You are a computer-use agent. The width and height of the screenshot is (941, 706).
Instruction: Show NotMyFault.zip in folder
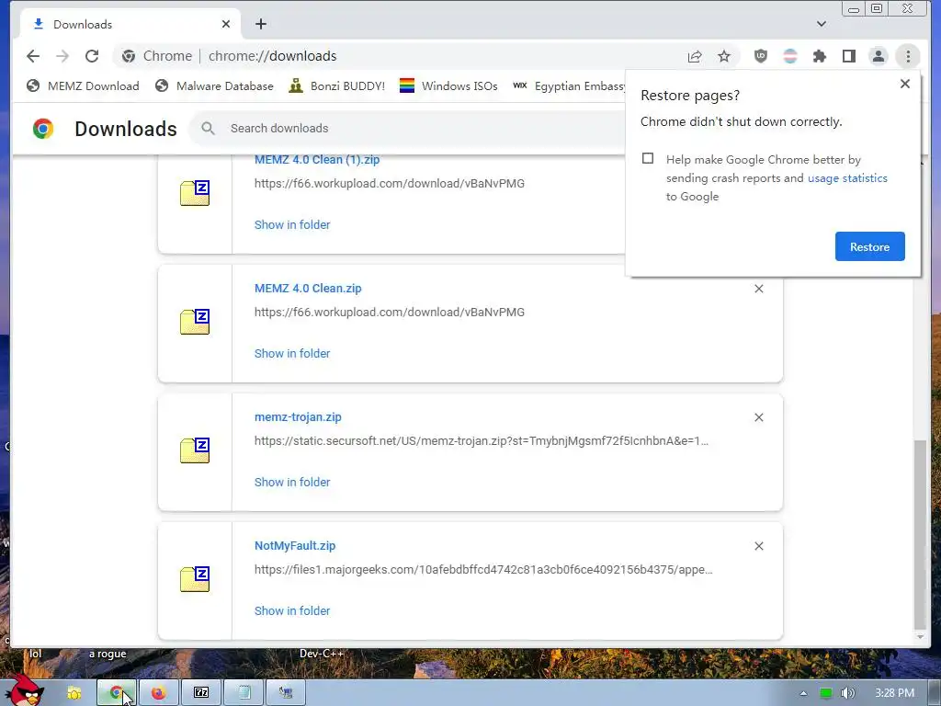pyautogui.click(x=292, y=610)
